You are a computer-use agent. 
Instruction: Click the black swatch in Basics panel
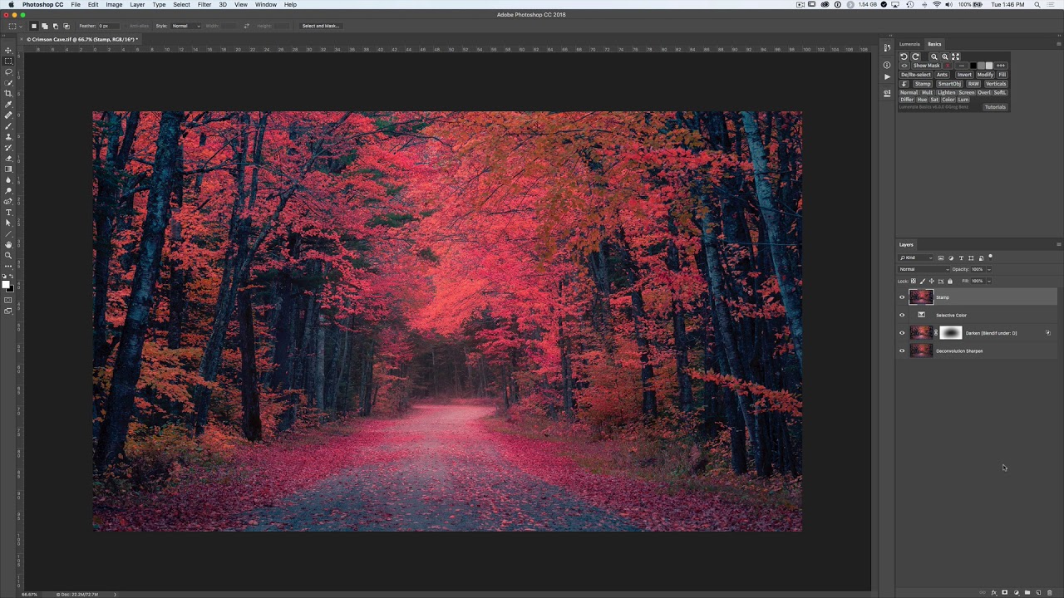pos(973,66)
